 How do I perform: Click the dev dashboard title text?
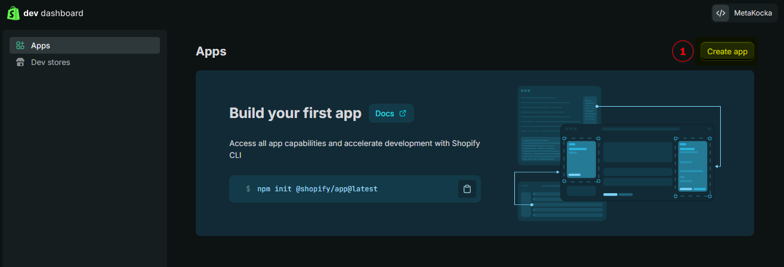[53, 13]
